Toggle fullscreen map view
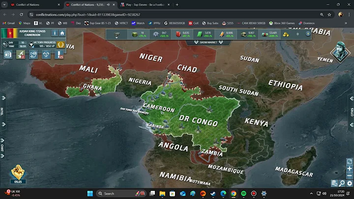Image resolution: width=354 pixels, height=199 pixels. click(x=350, y=162)
